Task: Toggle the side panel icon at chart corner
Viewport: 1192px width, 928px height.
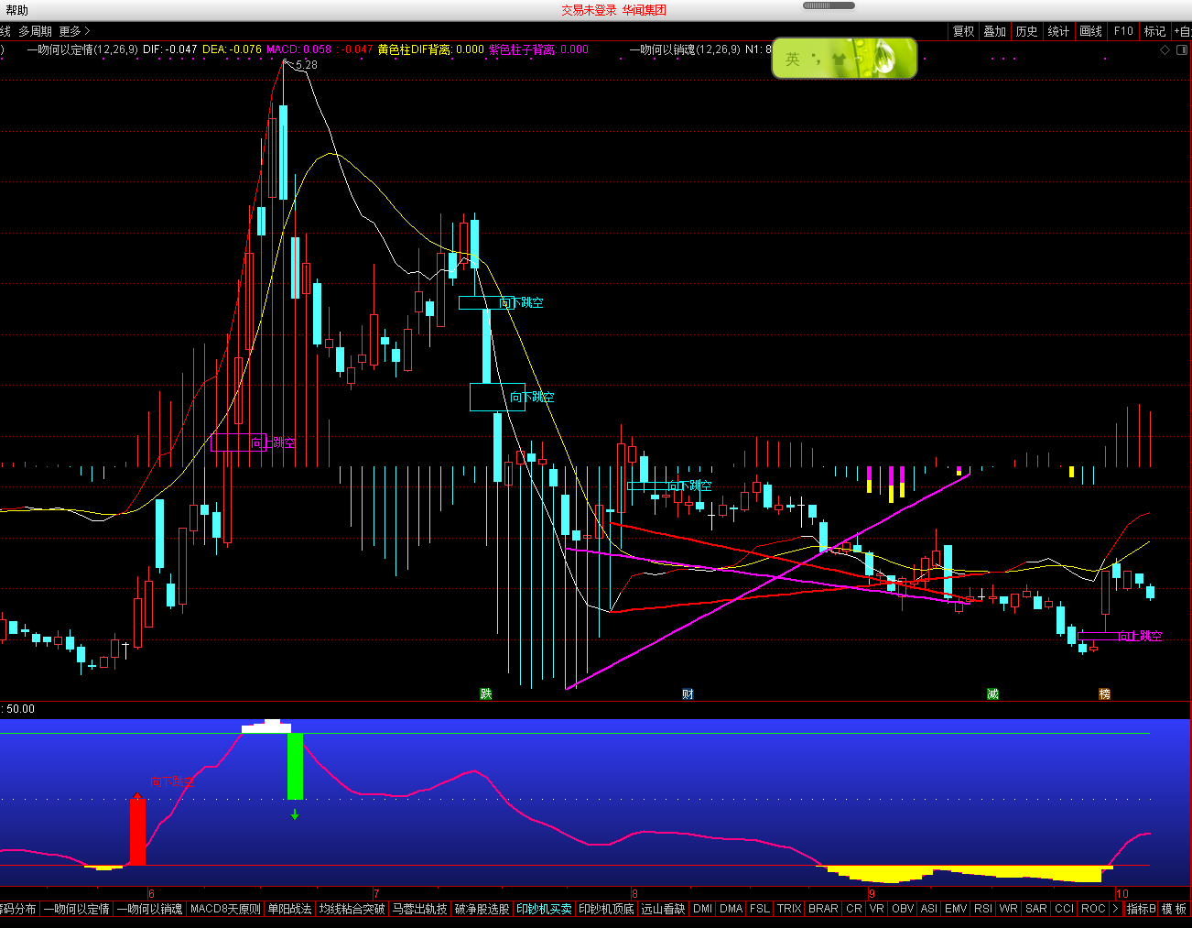Action: [x=1181, y=50]
